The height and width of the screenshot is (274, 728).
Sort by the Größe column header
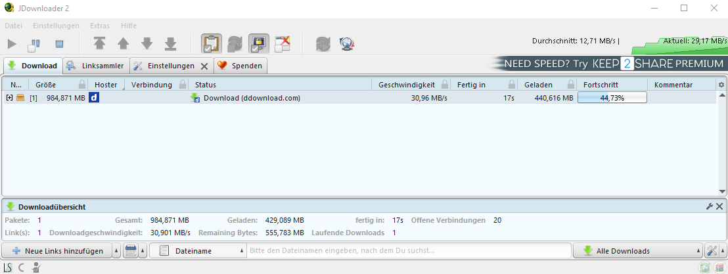[45, 85]
